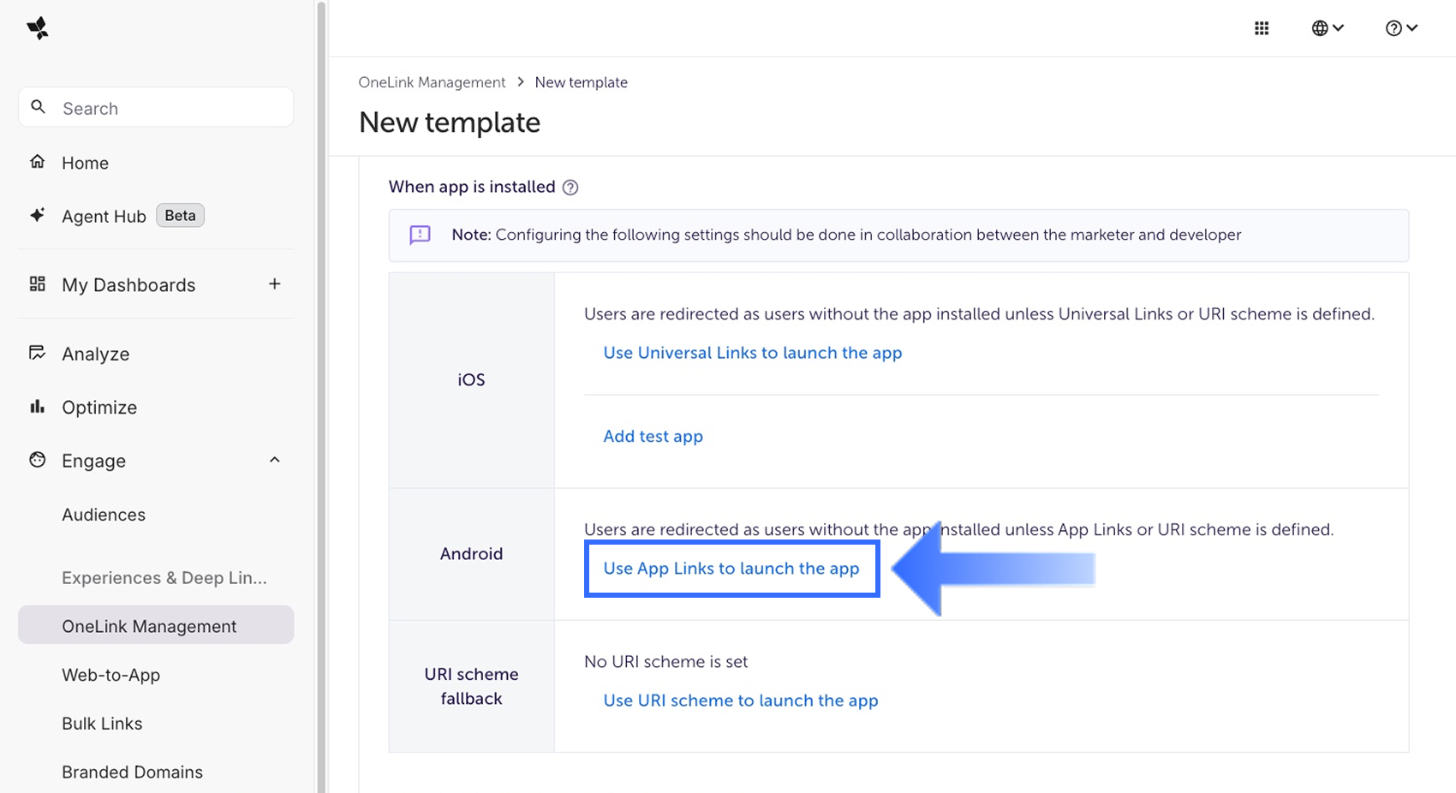Select Web-to-App in the sidebar
Screen dimensions: 1456x793
110,675
